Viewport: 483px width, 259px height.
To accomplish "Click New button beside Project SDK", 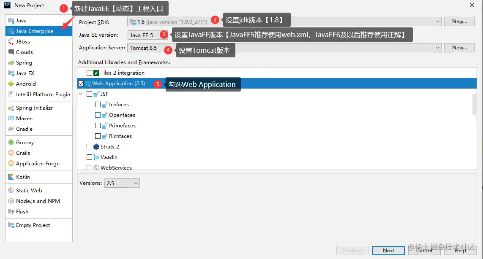I will 459,22.
